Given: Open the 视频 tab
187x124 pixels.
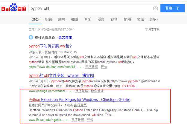Looking at the screenshot, I should coord(114,19).
